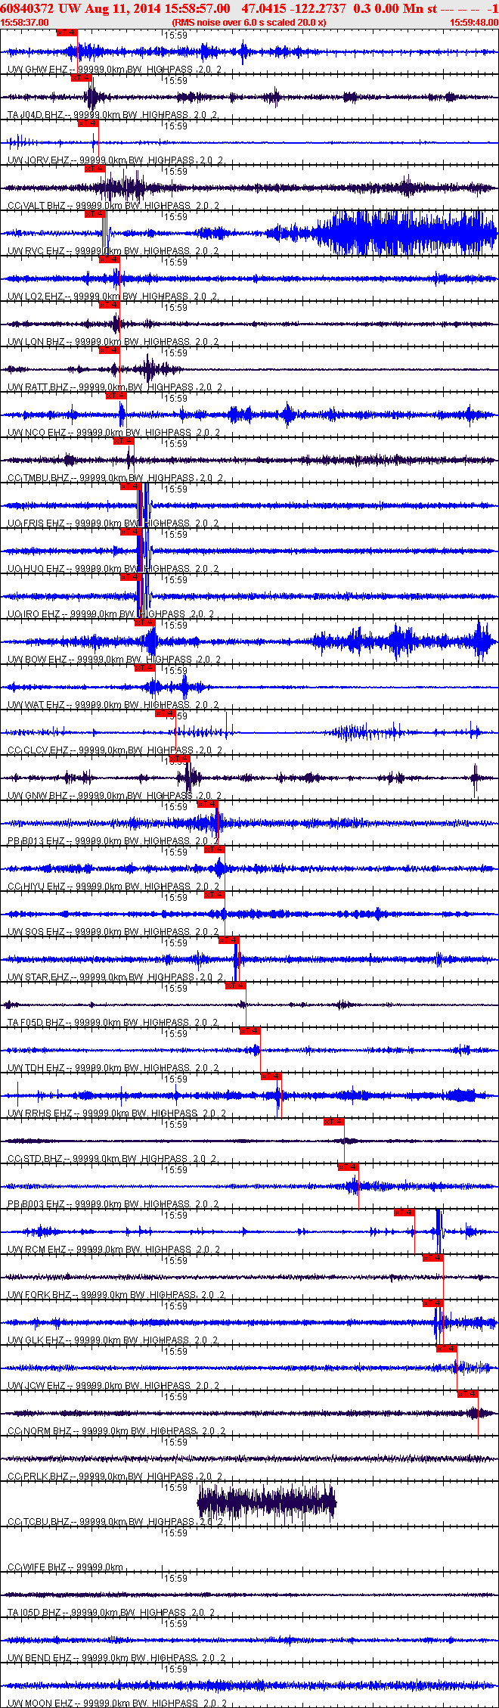Select the 'PB B013 EHZ' station label
The image size is (499, 1708).
36,841
